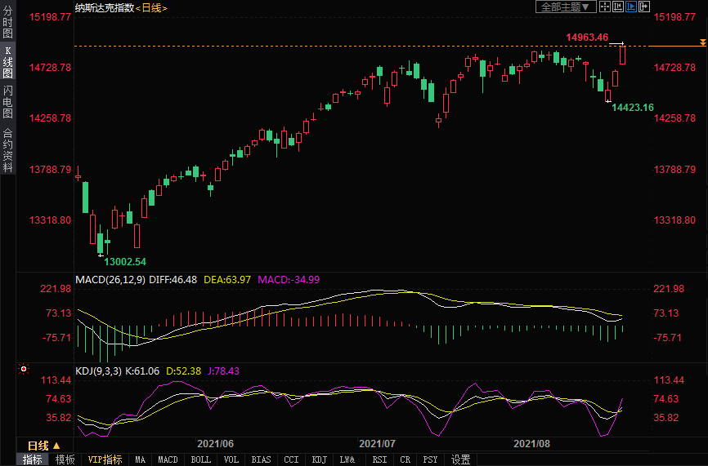The width and height of the screenshot is (708, 466).
Task: Click the small red icon beside KDJ panel
Action: pyautogui.click(x=24, y=369)
